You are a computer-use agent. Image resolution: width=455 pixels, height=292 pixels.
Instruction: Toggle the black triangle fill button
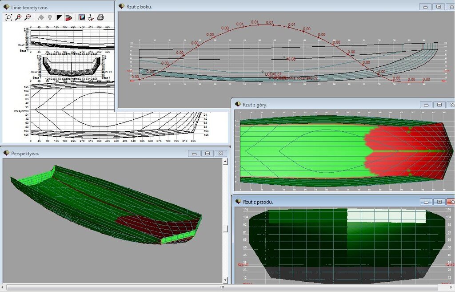coord(59,17)
